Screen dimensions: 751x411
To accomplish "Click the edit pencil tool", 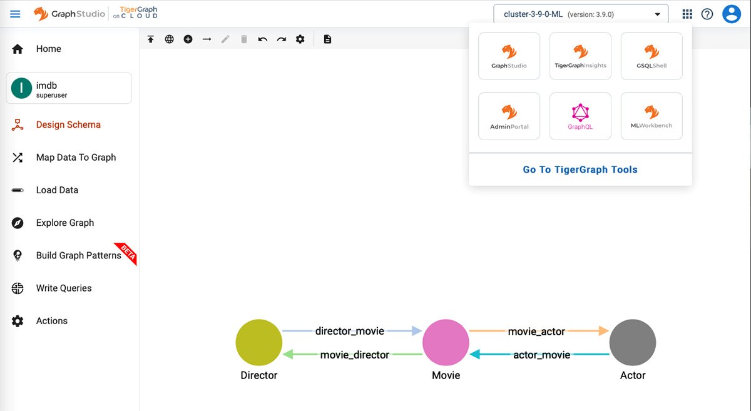I will (x=225, y=38).
